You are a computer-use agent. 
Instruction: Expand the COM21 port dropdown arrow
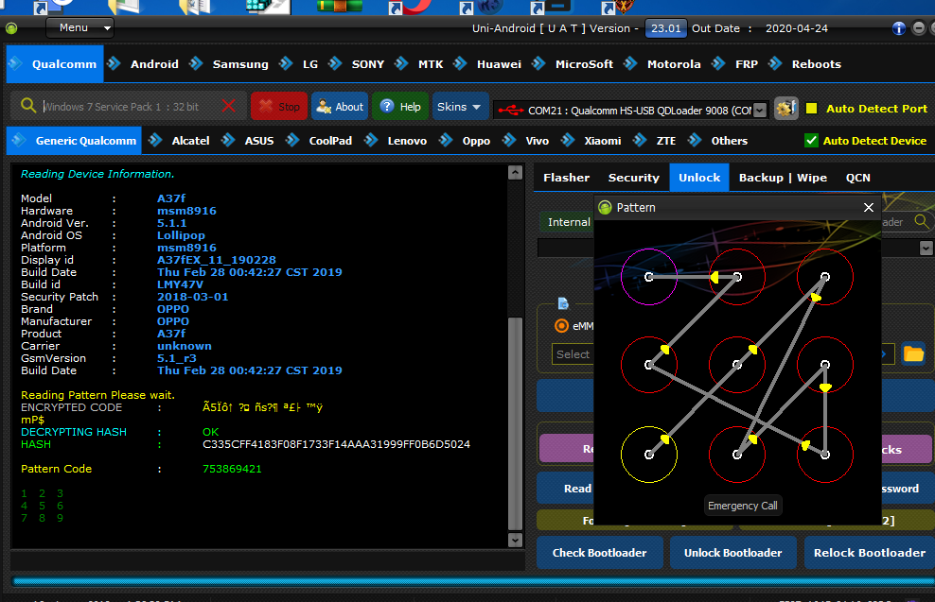click(x=760, y=111)
